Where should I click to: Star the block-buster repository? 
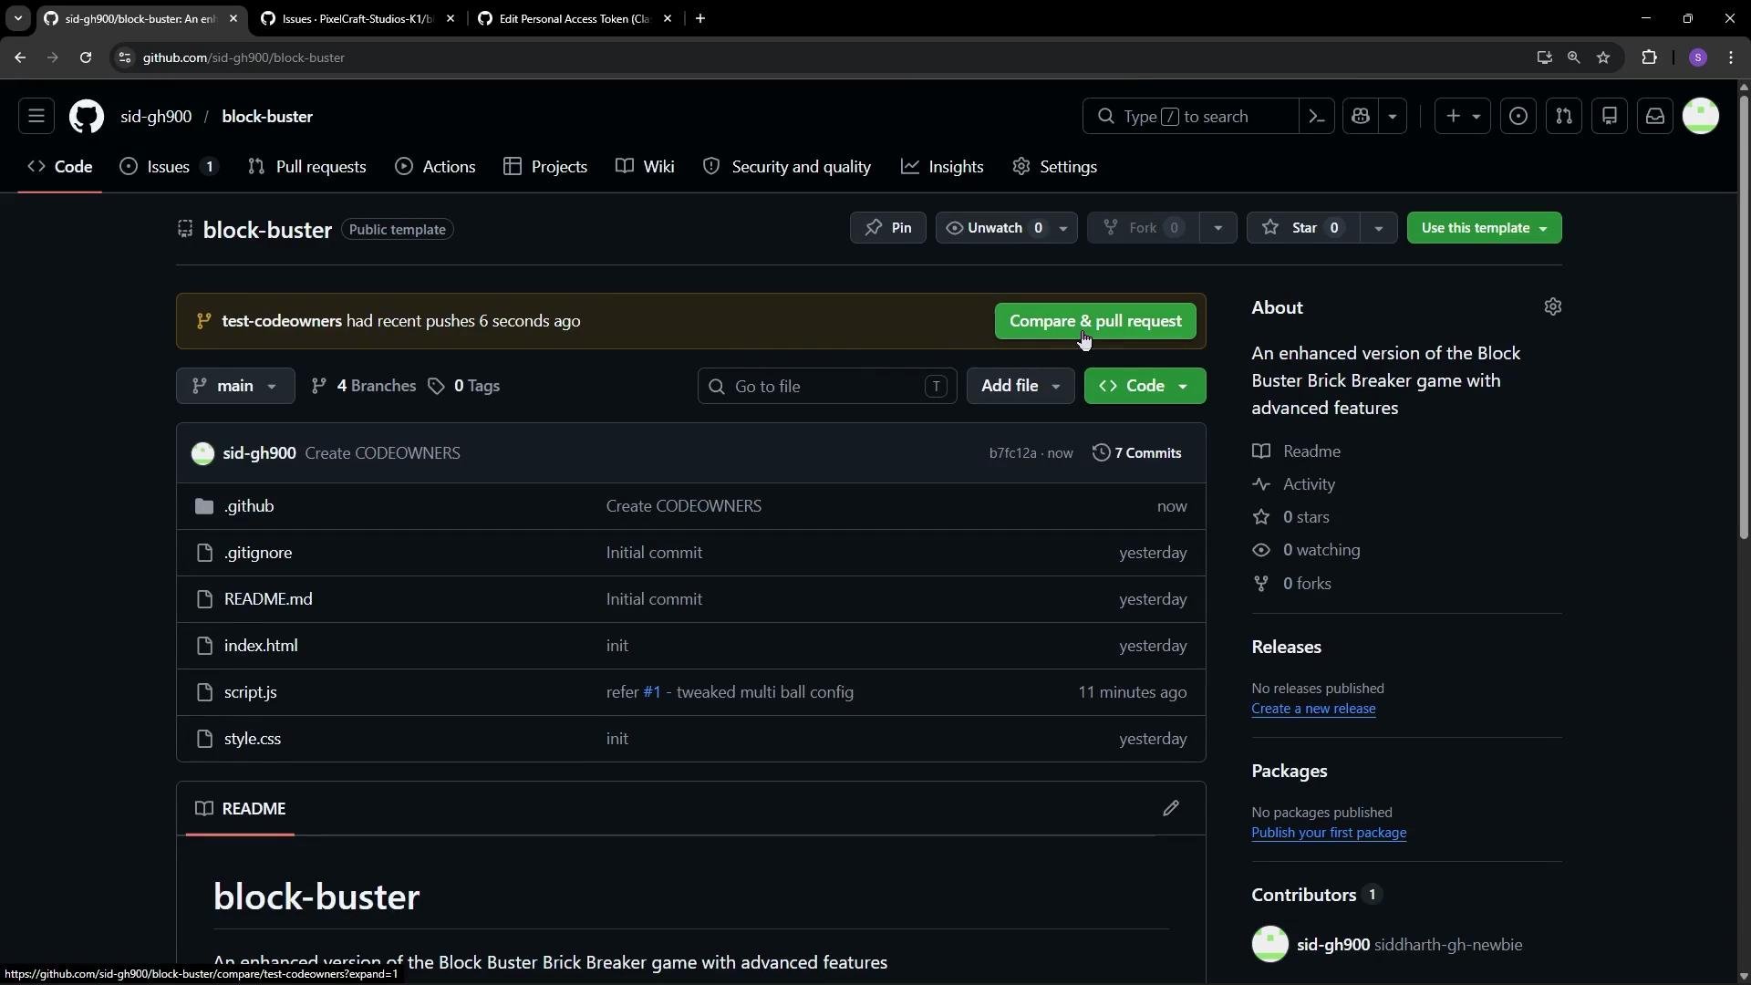(1303, 228)
